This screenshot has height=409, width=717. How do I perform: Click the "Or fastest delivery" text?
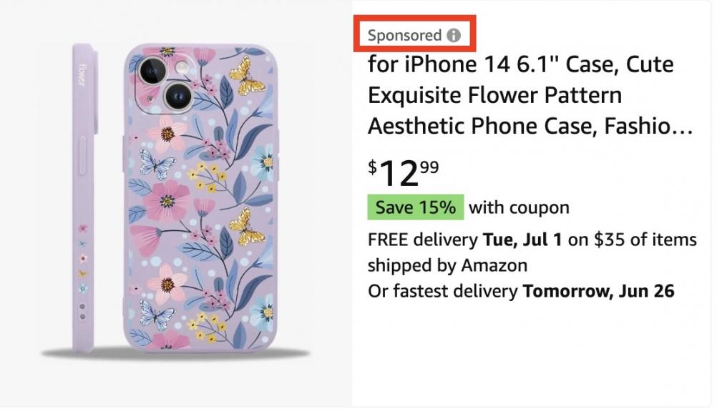pos(443,292)
